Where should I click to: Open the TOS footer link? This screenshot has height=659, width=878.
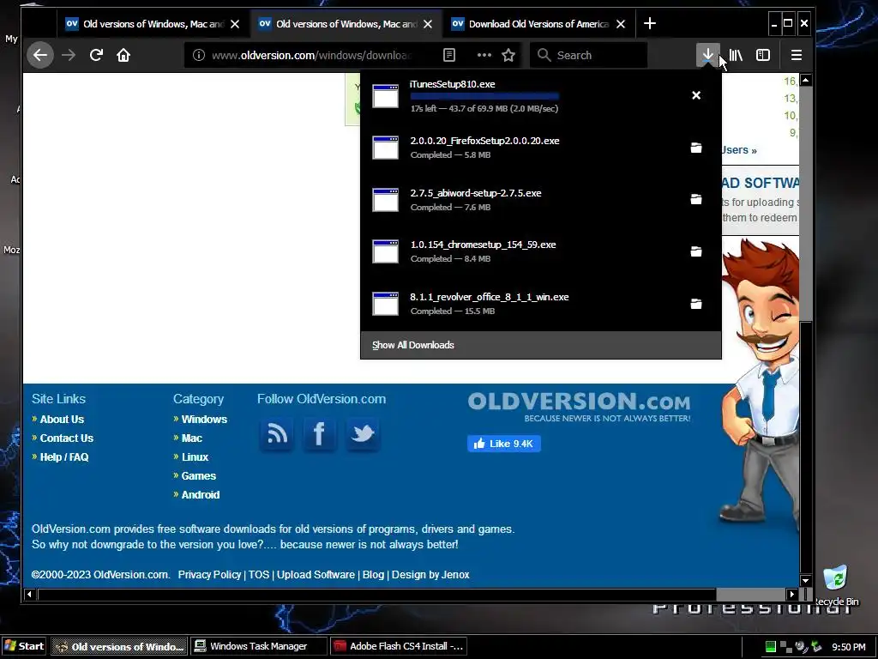[x=259, y=574]
